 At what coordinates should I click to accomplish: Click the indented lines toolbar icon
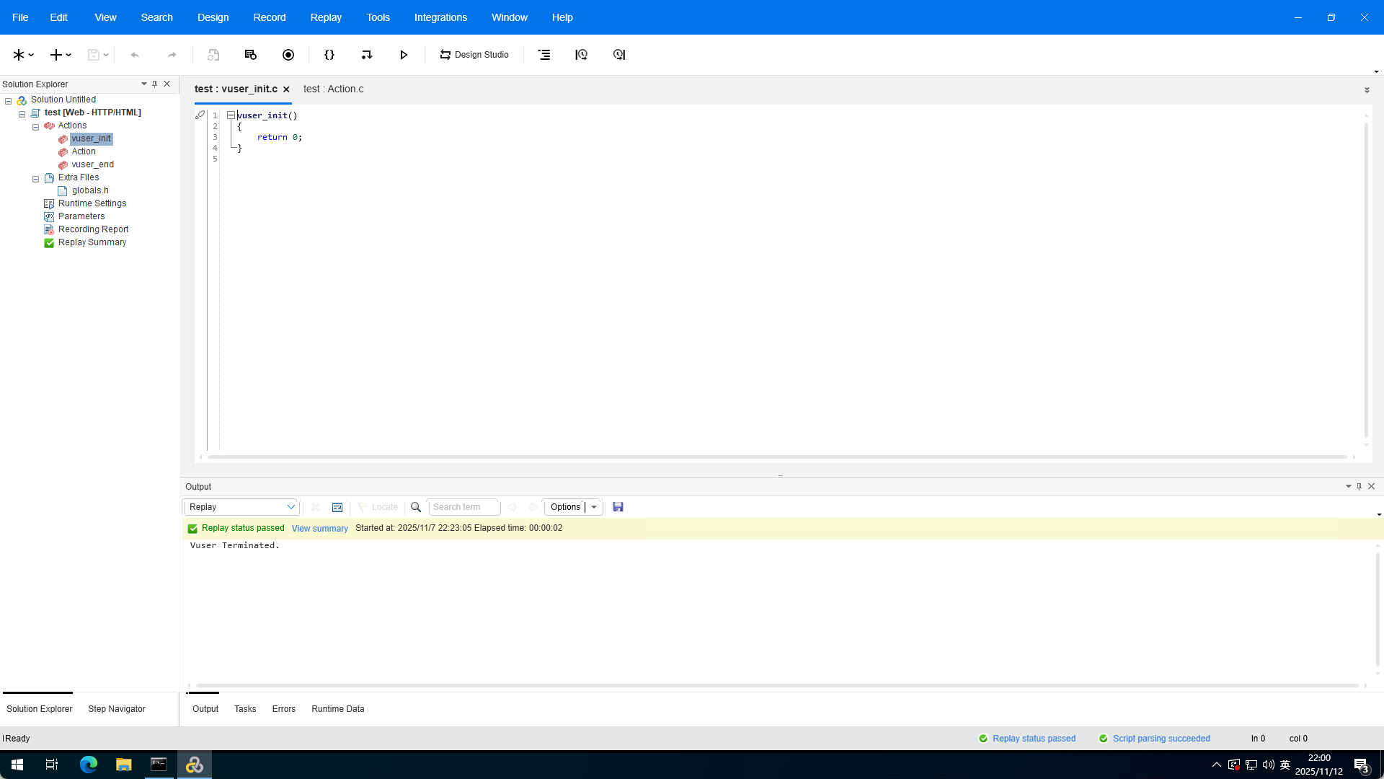[544, 55]
